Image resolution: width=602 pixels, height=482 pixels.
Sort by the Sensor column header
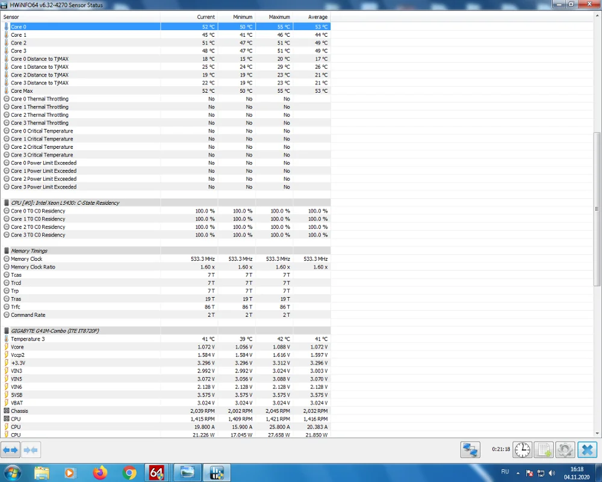[81, 17]
